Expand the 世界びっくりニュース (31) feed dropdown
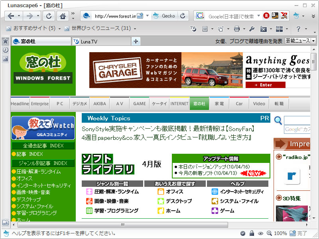Viewport: 319px width, 239px height. [x=135, y=29]
